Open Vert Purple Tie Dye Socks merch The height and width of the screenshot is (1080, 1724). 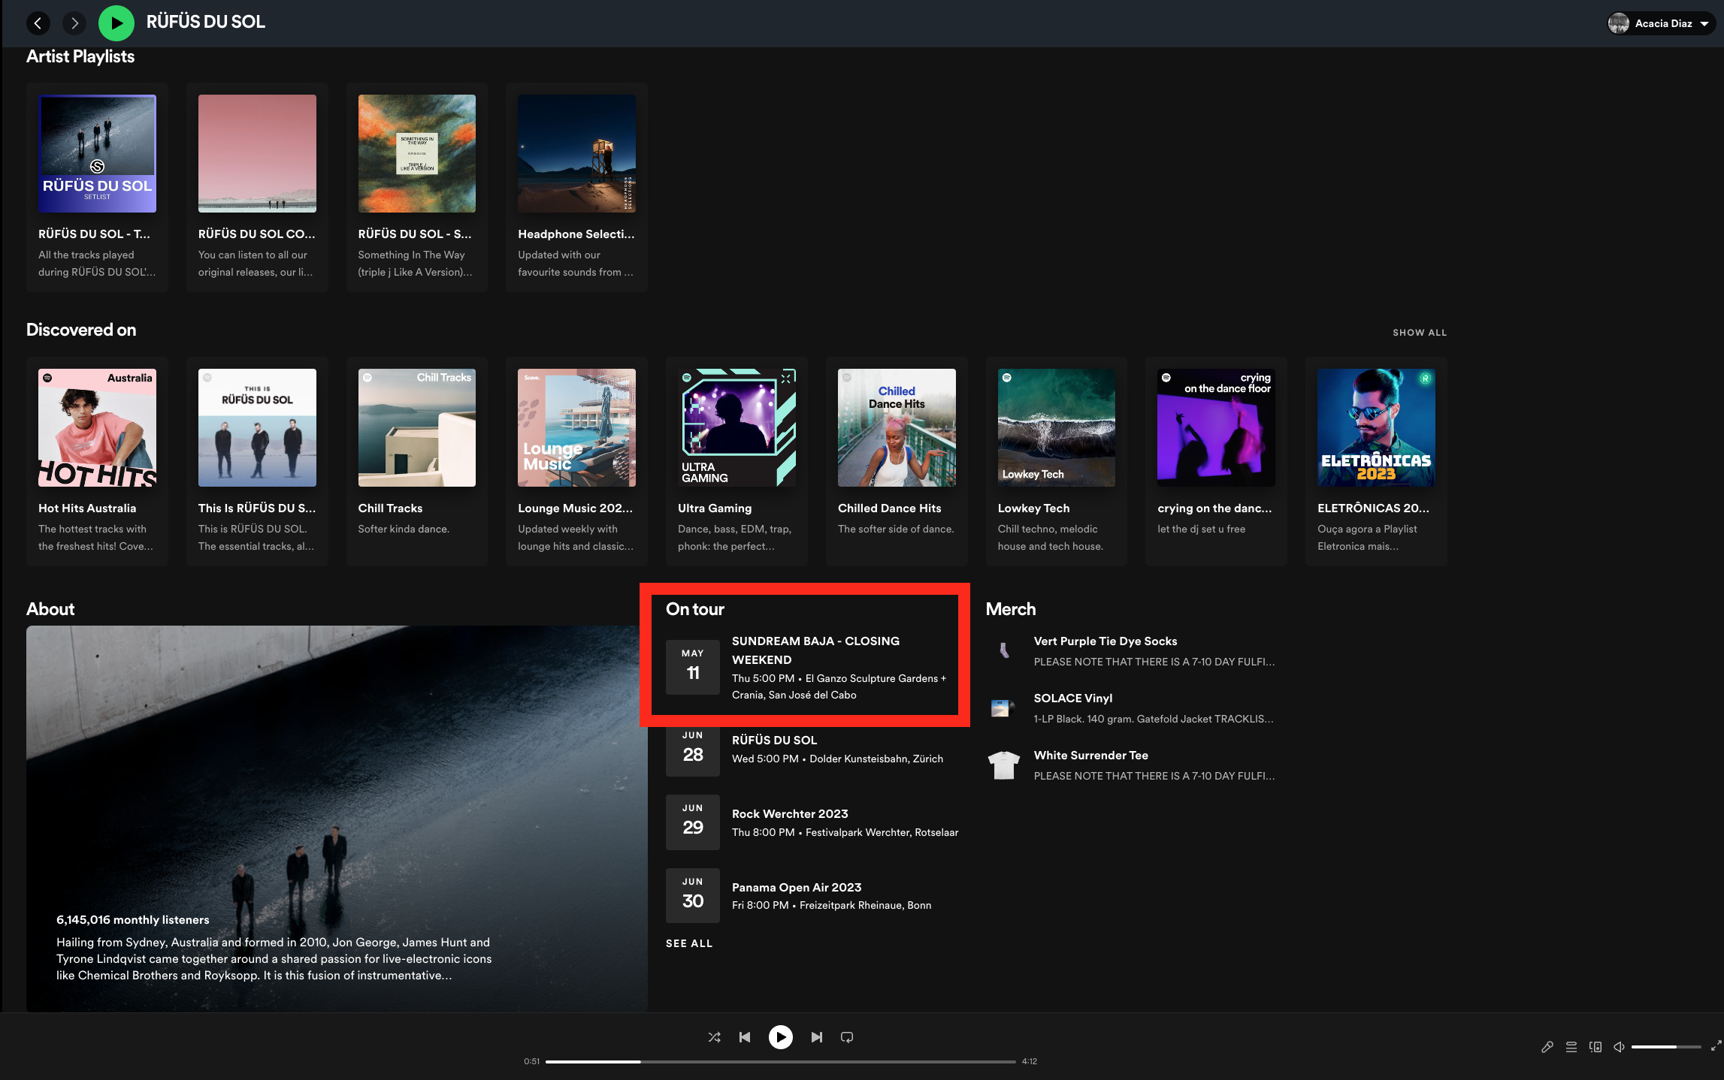pyautogui.click(x=1131, y=651)
